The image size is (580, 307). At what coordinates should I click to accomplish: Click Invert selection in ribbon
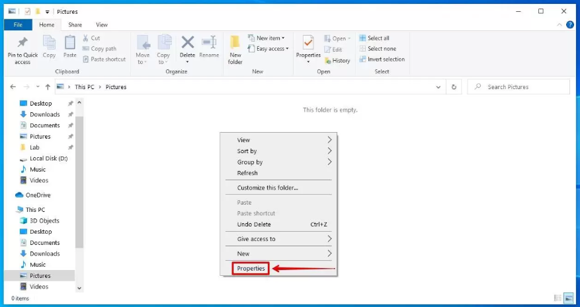(382, 59)
